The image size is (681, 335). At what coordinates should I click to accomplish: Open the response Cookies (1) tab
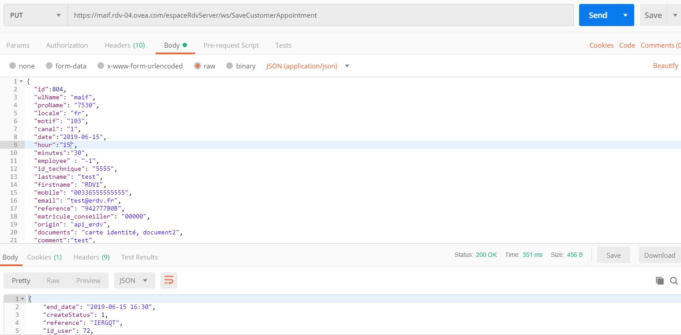click(45, 257)
